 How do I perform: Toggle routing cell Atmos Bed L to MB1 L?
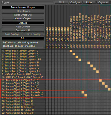pos(71,51)
